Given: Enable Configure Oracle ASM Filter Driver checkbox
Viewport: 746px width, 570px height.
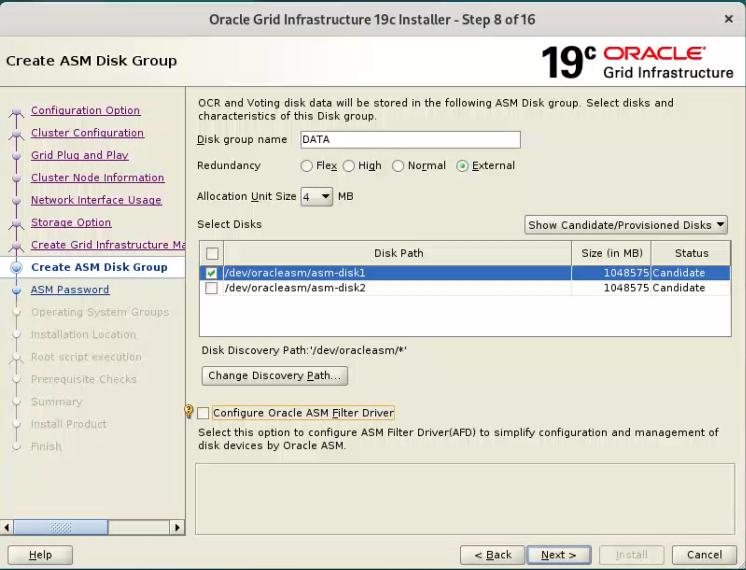Looking at the screenshot, I should coord(203,413).
